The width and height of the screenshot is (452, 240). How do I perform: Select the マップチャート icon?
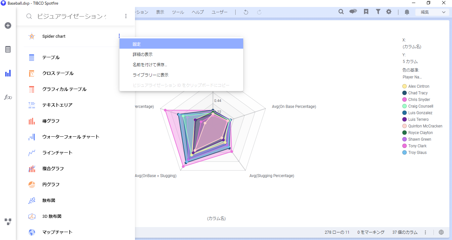[32, 232]
